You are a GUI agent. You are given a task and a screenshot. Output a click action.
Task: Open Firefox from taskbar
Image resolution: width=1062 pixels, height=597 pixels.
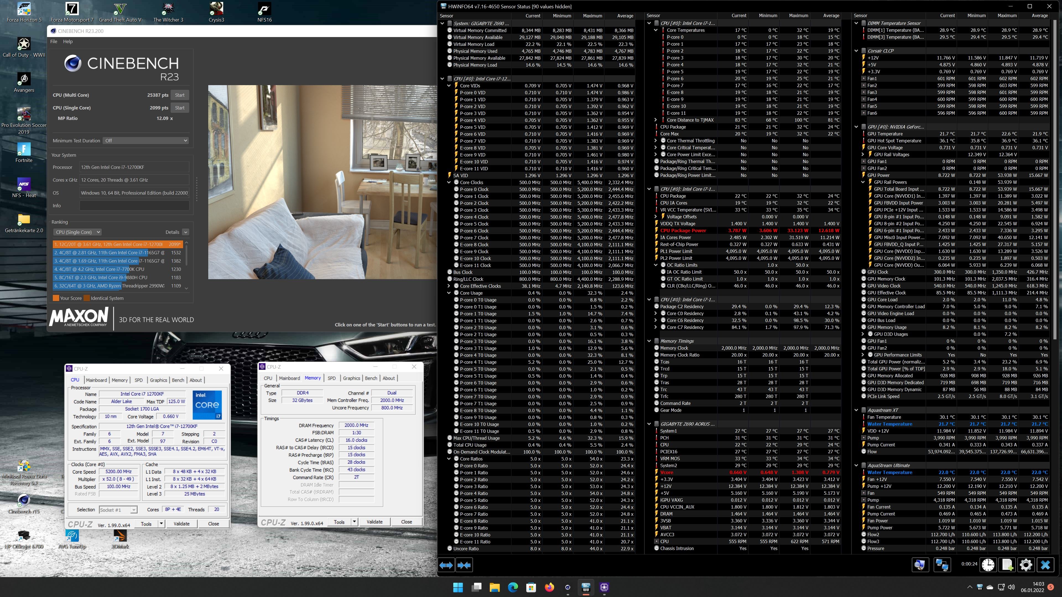549,587
